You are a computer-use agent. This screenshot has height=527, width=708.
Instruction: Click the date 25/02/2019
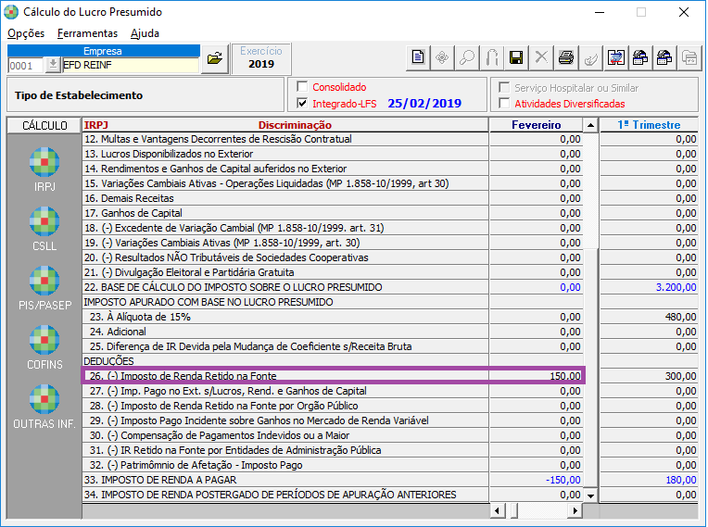tap(424, 104)
